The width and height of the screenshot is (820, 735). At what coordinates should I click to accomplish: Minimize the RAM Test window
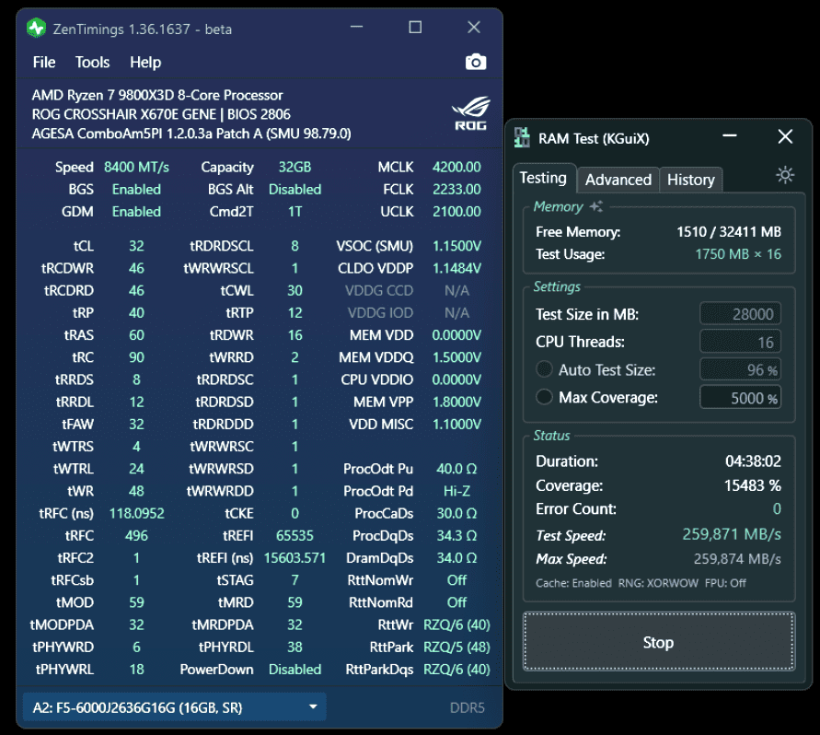coord(730,136)
